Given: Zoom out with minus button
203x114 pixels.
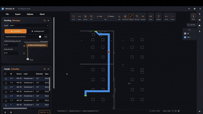Looking at the screenshot, I should point(173,111).
